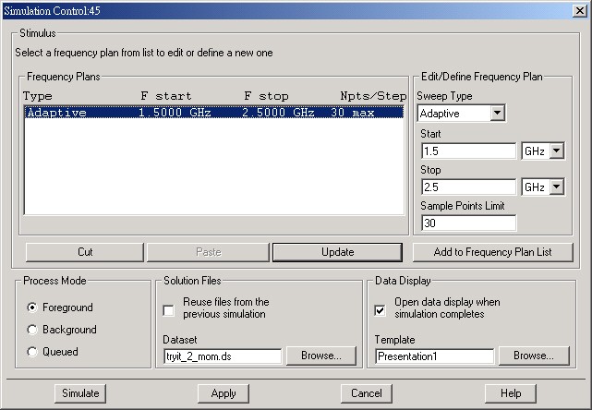The height and width of the screenshot is (410, 592).
Task: Click the Apply button
Action: [x=224, y=393]
